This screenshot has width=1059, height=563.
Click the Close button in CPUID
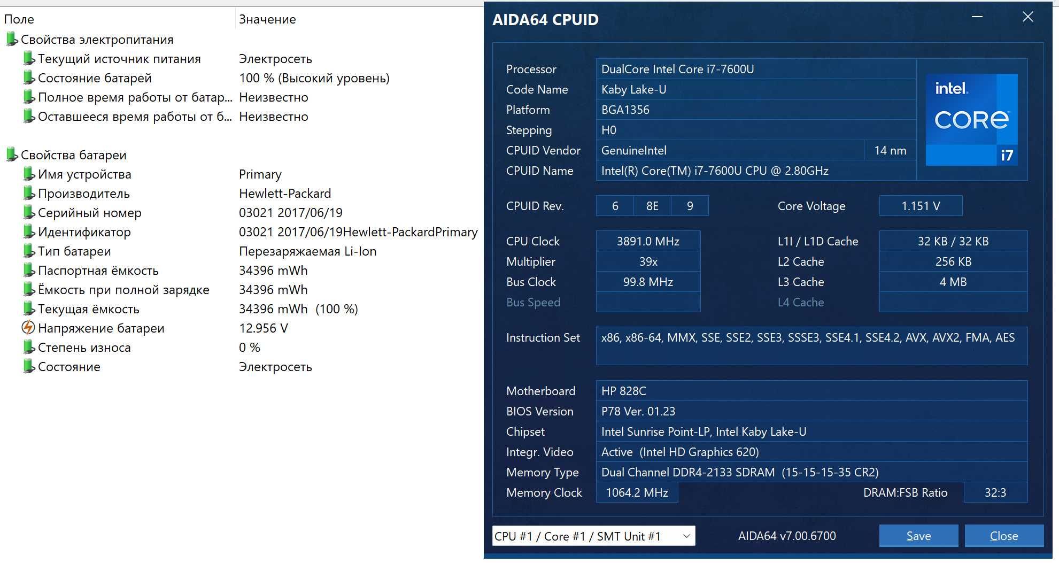pos(1004,536)
